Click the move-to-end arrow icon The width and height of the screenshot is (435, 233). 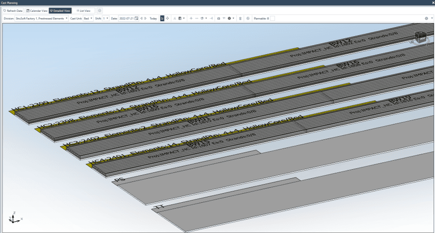coord(211,19)
